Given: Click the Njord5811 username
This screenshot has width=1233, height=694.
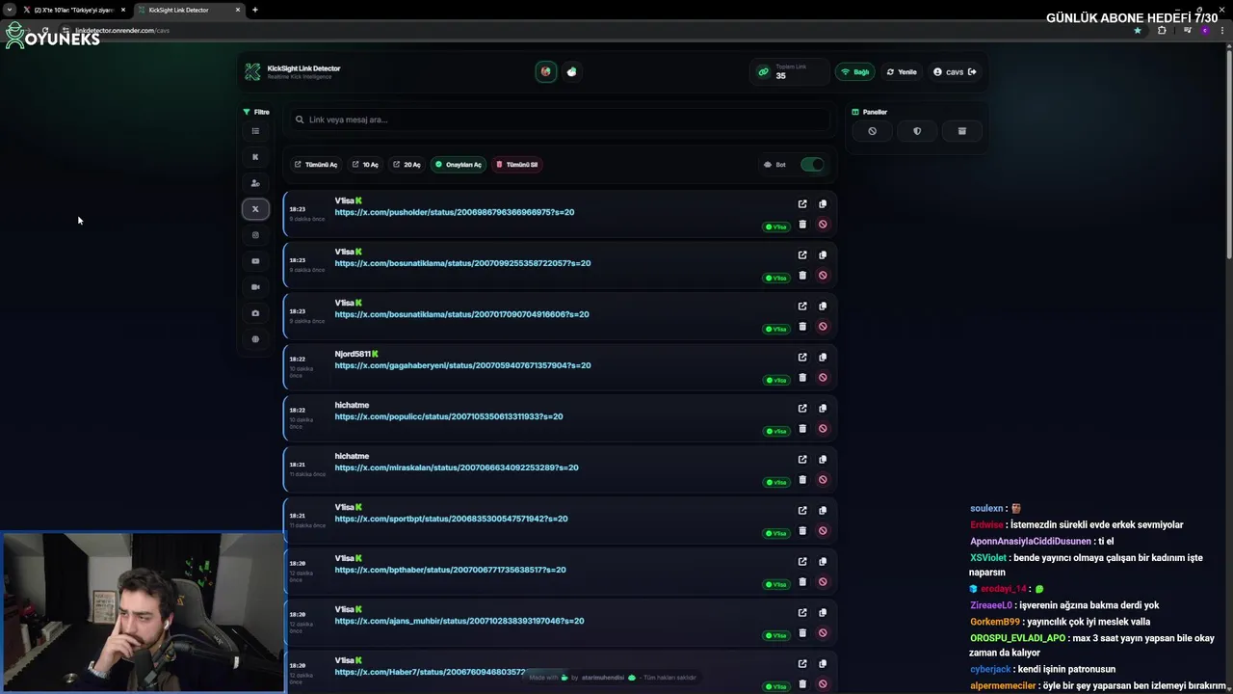Looking at the screenshot, I should click(353, 354).
